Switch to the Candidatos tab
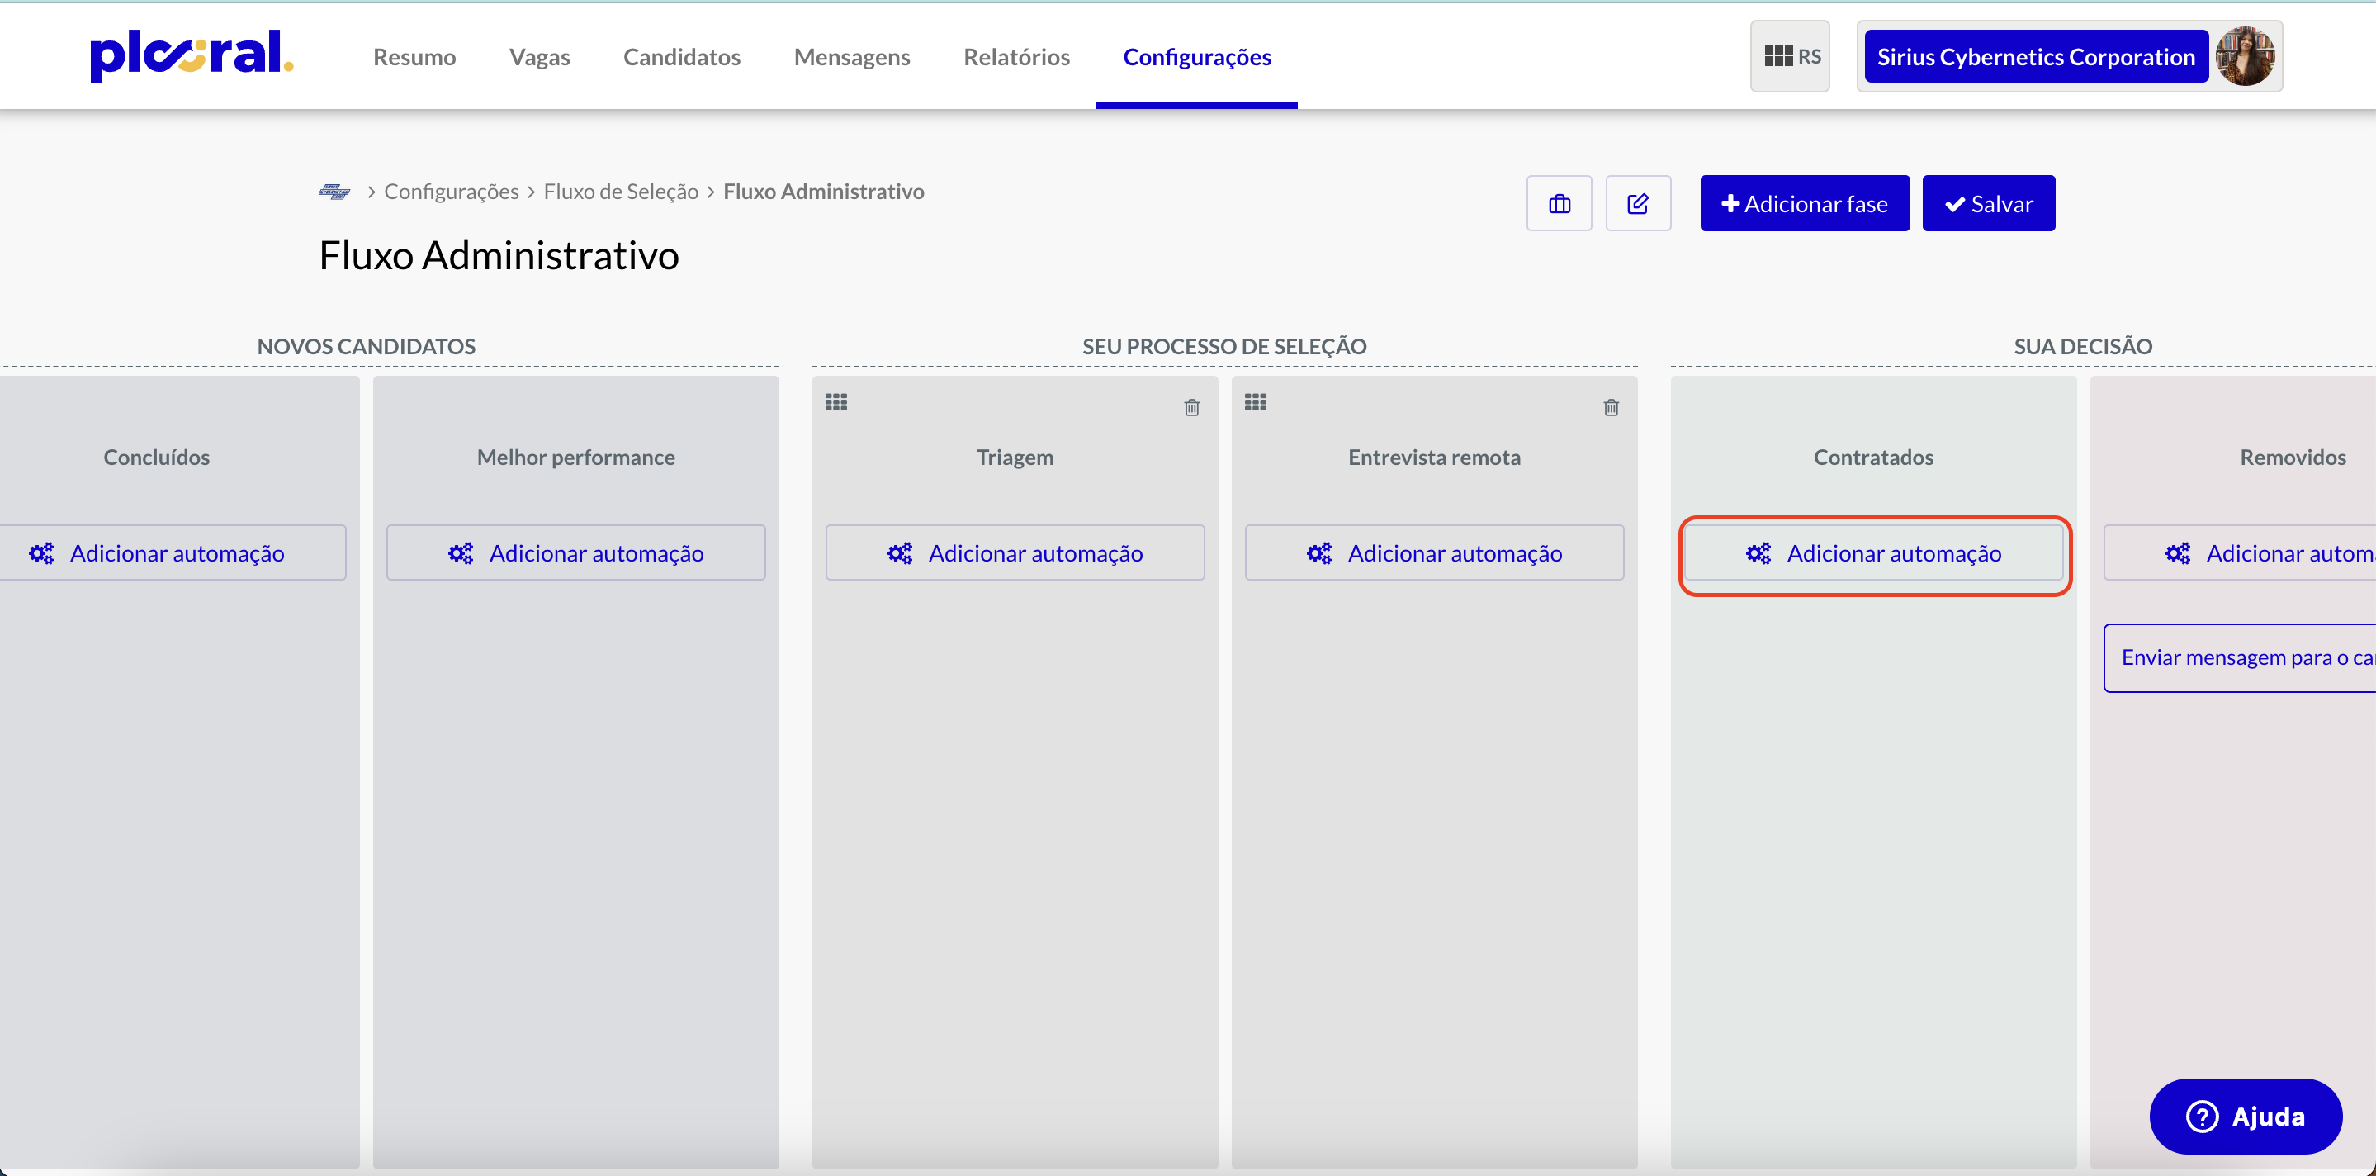Viewport: 2376px width, 1176px height. pos(682,56)
